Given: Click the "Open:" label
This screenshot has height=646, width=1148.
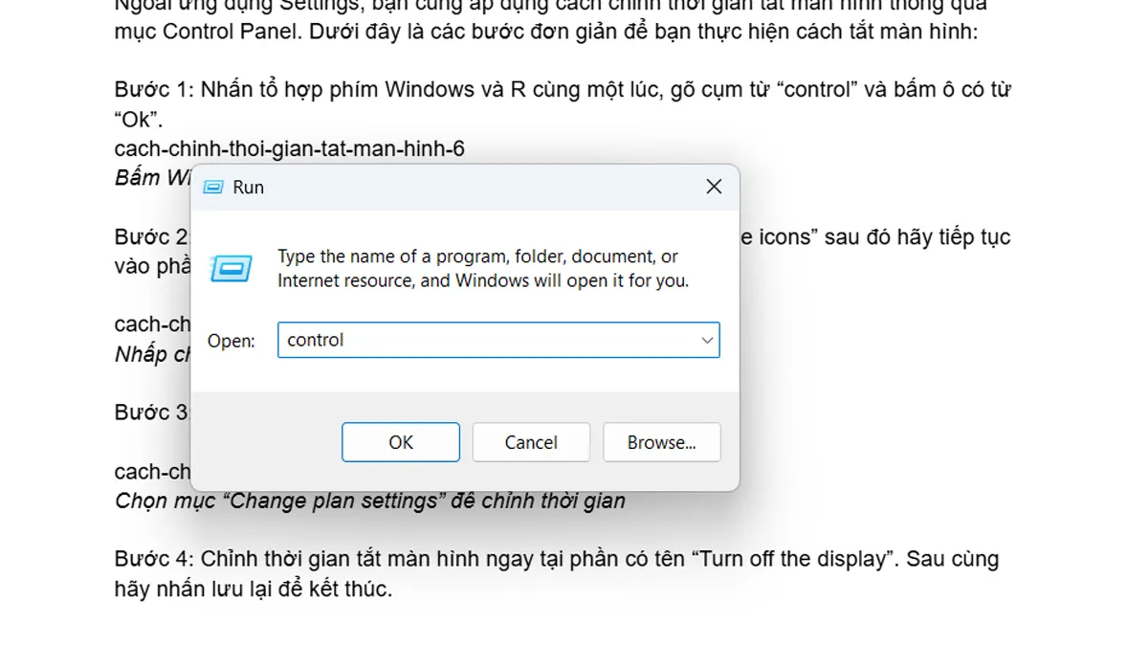Looking at the screenshot, I should (x=231, y=340).
